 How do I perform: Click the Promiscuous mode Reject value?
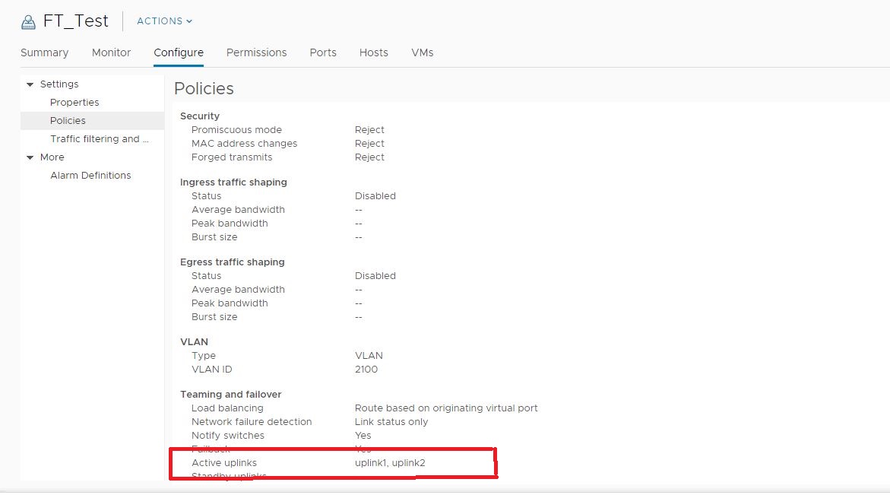pyautogui.click(x=369, y=130)
